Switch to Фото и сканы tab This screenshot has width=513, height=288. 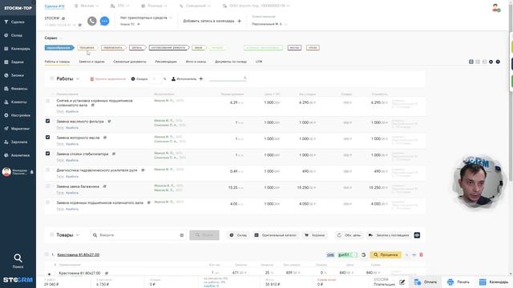[196, 62]
